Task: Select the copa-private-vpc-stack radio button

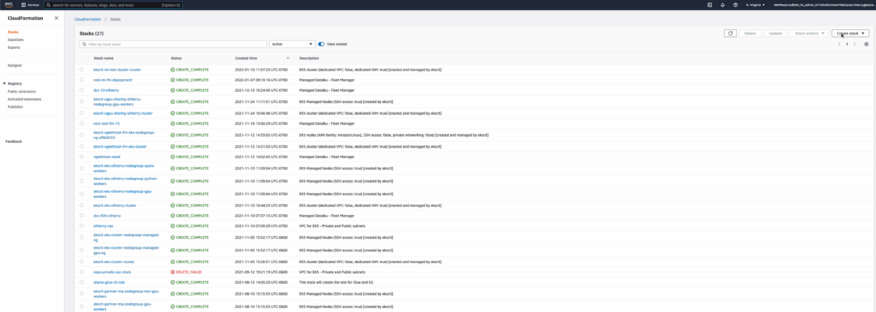Action: point(82,272)
